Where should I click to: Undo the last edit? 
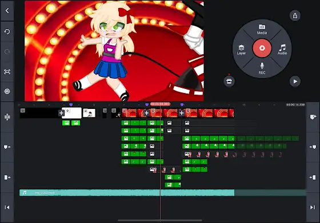[x=7, y=31]
